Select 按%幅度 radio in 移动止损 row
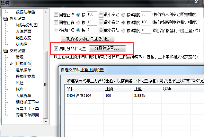Image resolution: width=204 pixels, height=137 pixels. coord(123,31)
